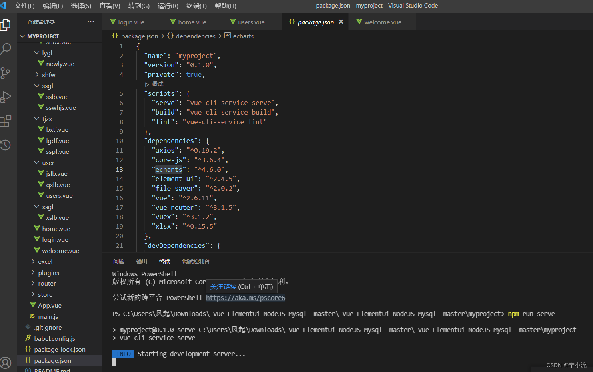Screen dimensions: 593x372
Task: Select the 终端 terminal panel tab
Action: [x=165, y=261]
